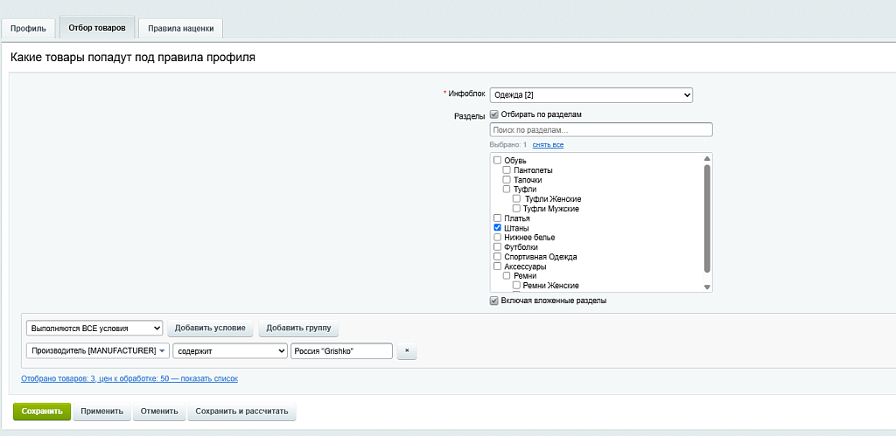
Task: Check the Спортивная Одежда checkbox
Action: (497, 256)
